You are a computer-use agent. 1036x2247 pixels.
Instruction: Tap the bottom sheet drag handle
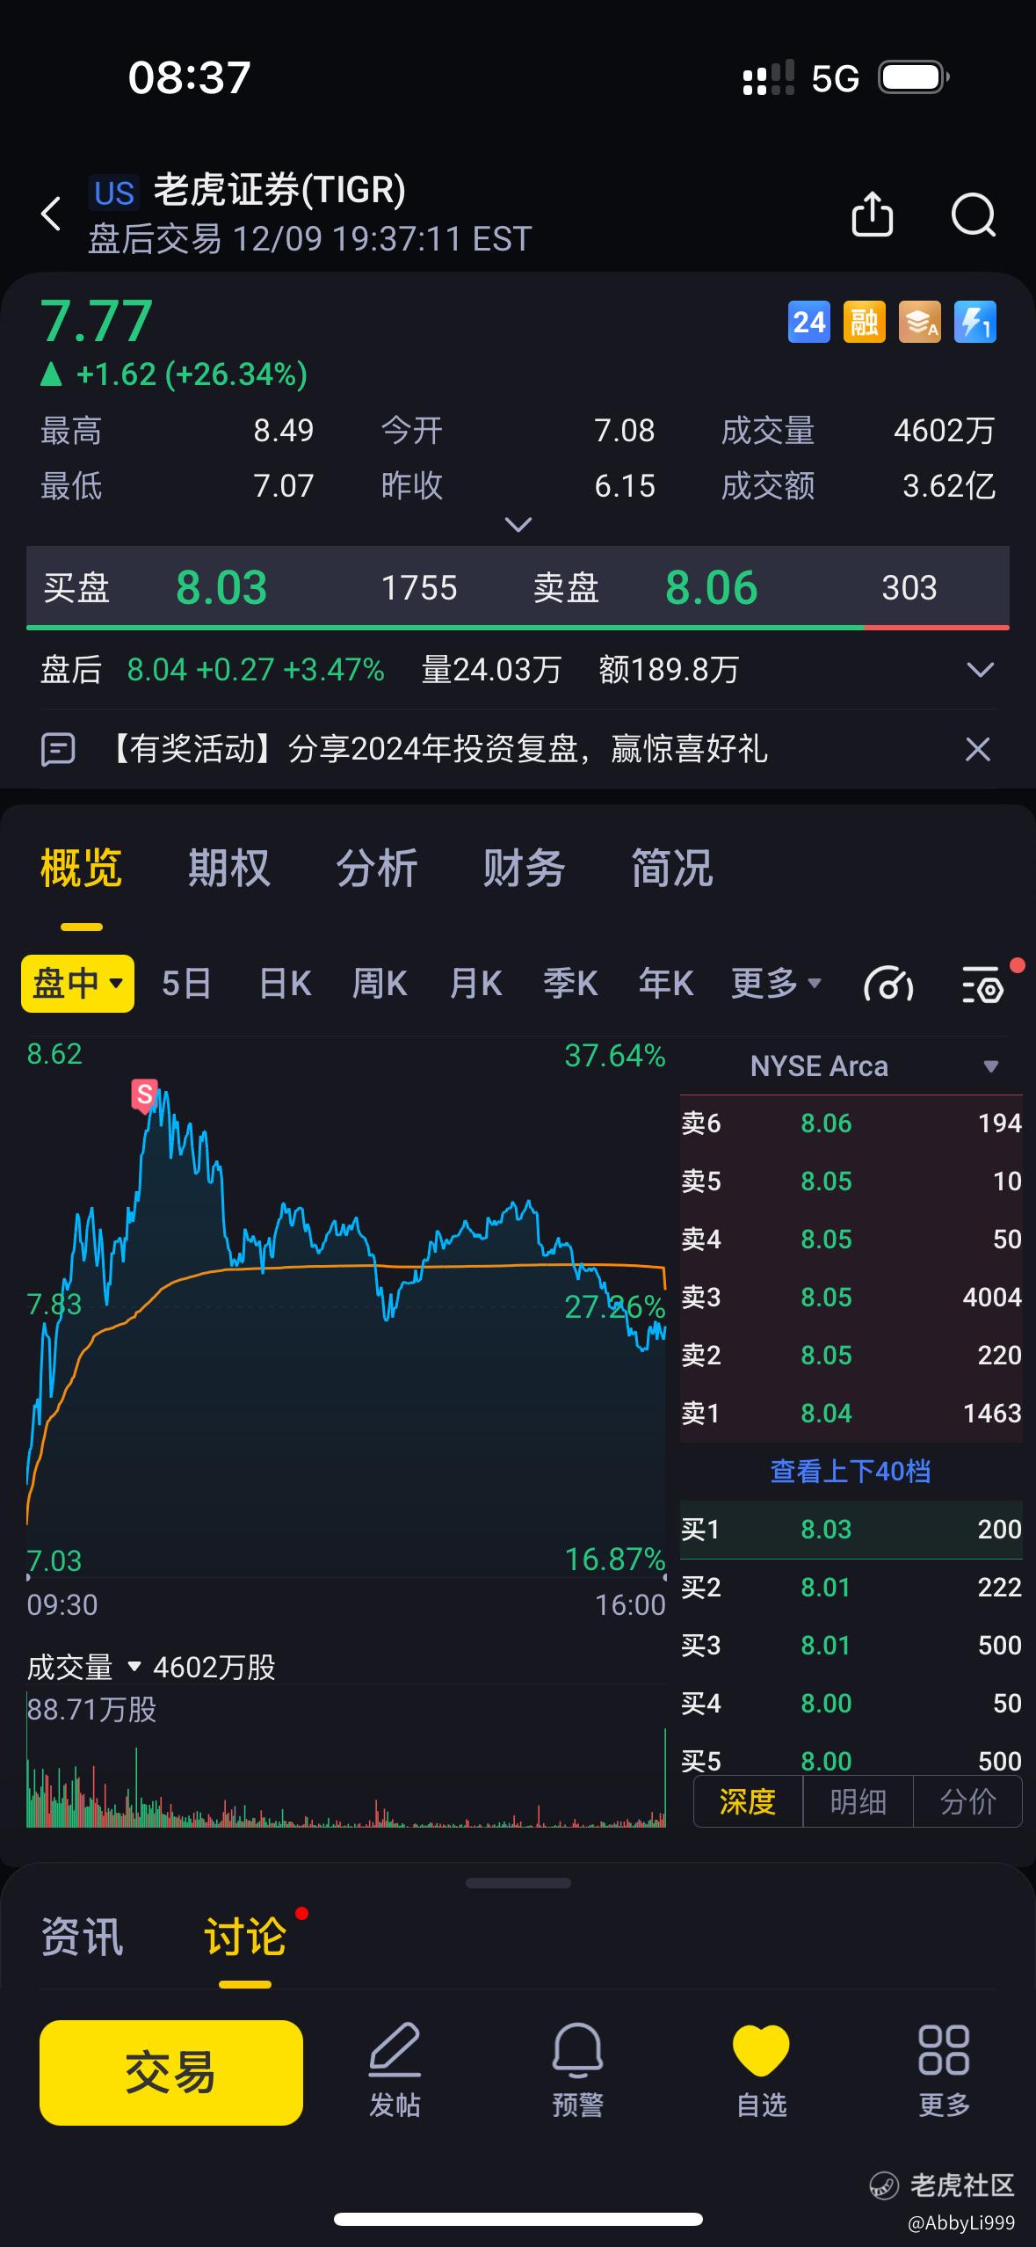(x=518, y=1883)
